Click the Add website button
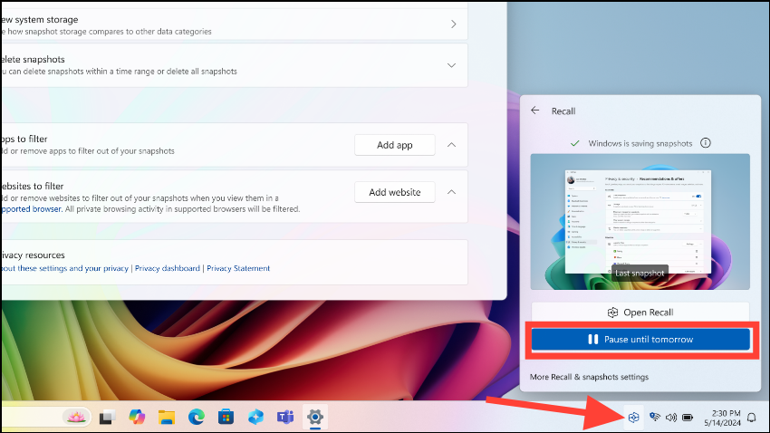 click(x=395, y=192)
